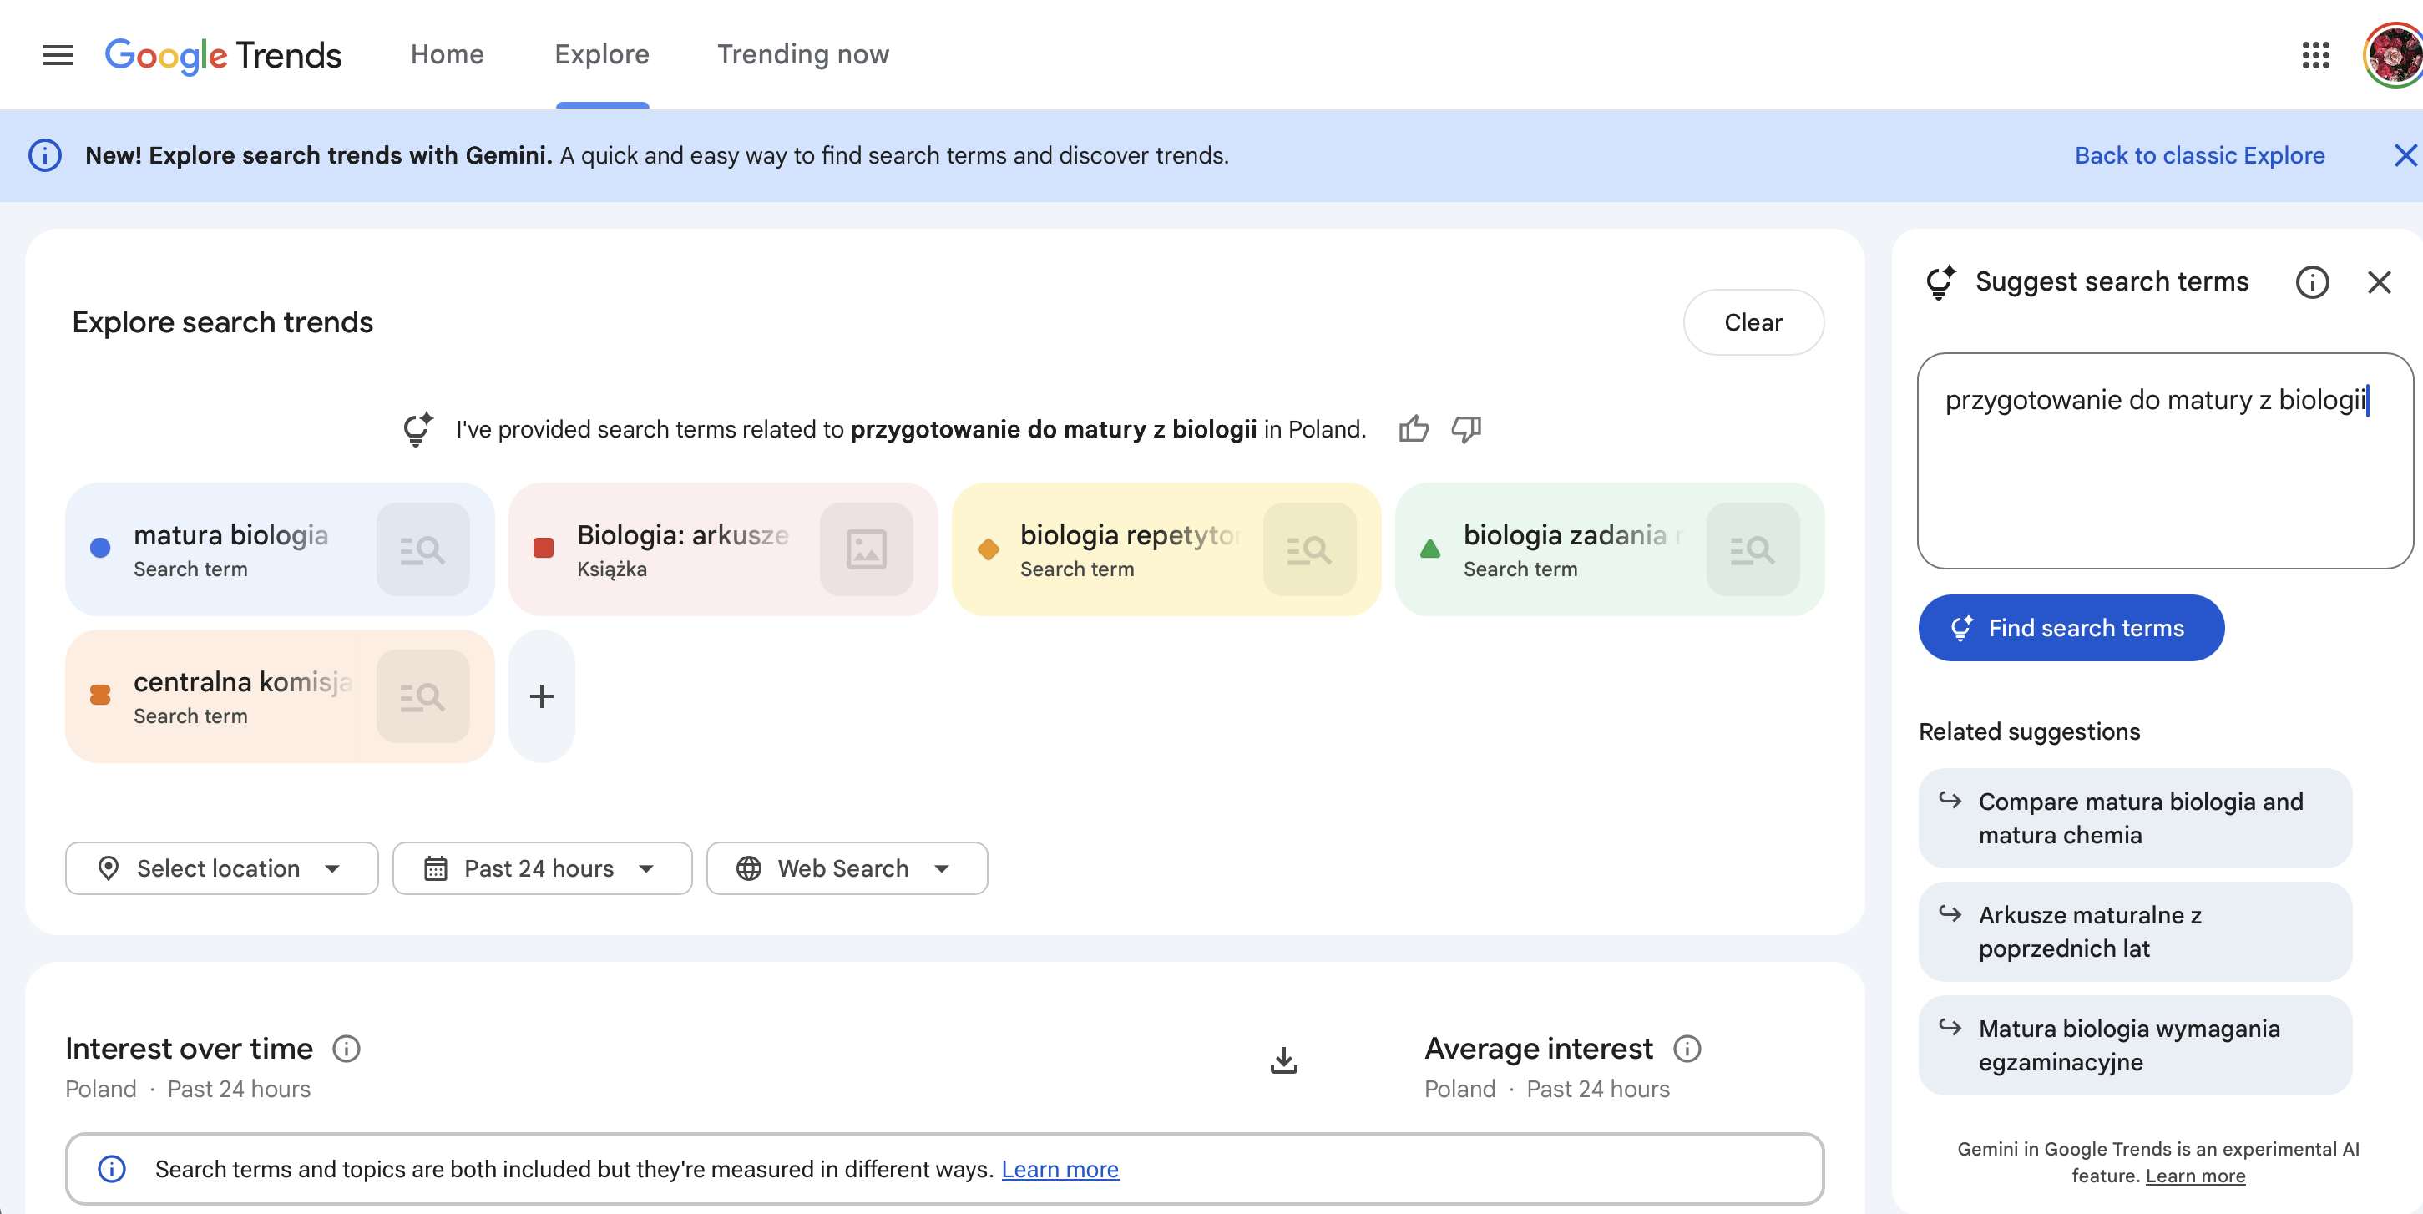This screenshot has width=2423, height=1214.
Task: Click the Clear button
Action: 1753,322
